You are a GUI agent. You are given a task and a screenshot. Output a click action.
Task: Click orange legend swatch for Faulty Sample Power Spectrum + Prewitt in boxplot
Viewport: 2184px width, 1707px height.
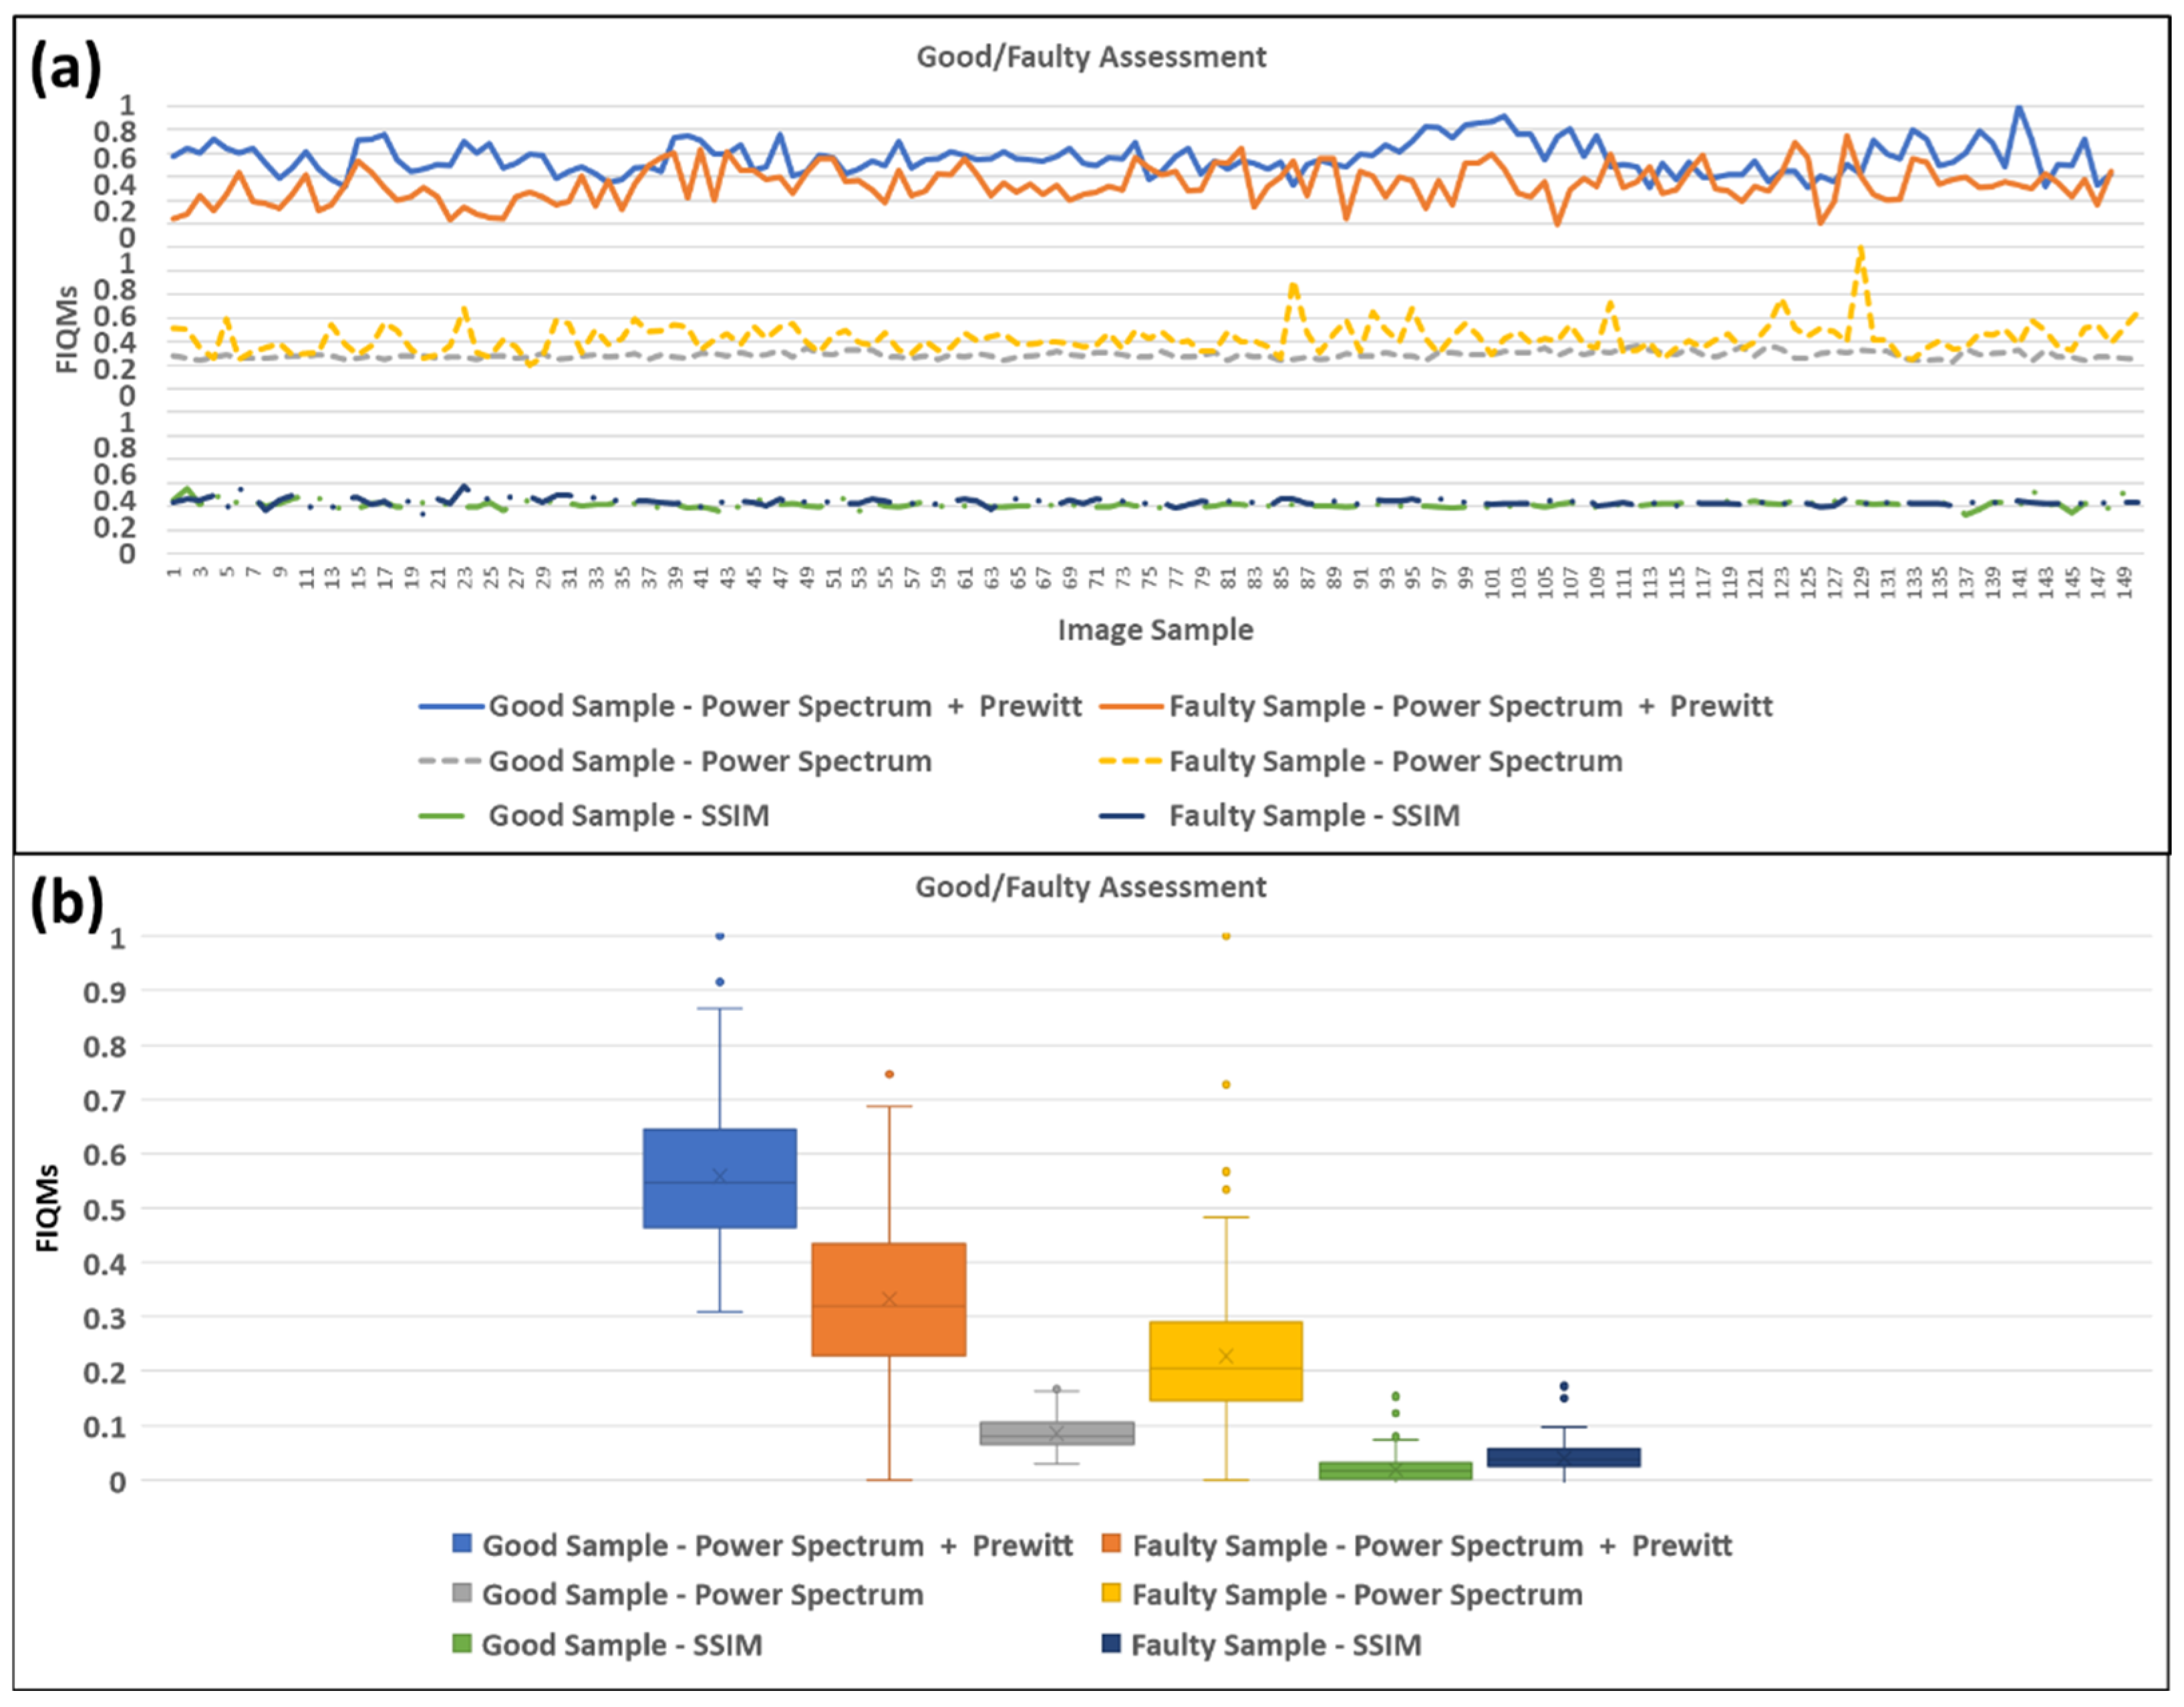(1111, 1543)
